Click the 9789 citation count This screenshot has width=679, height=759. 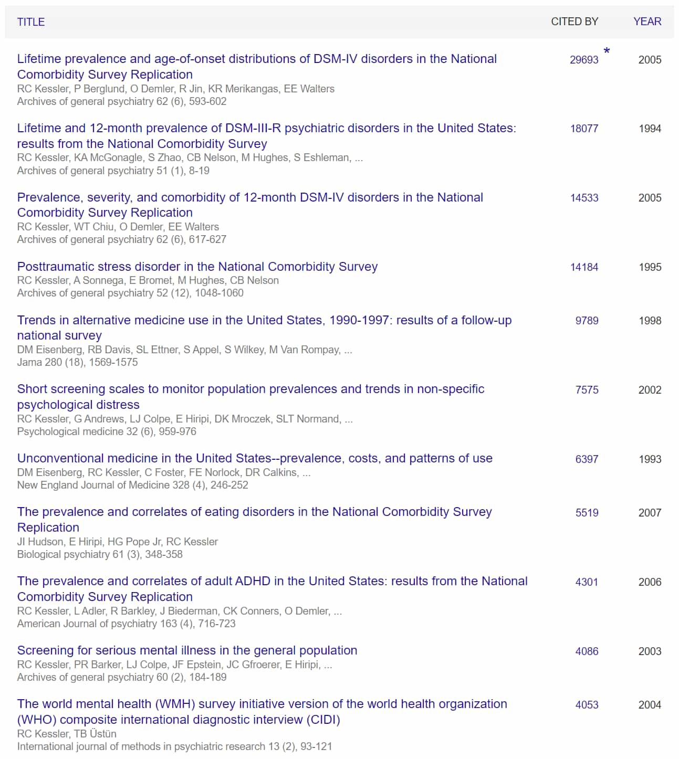click(x=587, y=320)
